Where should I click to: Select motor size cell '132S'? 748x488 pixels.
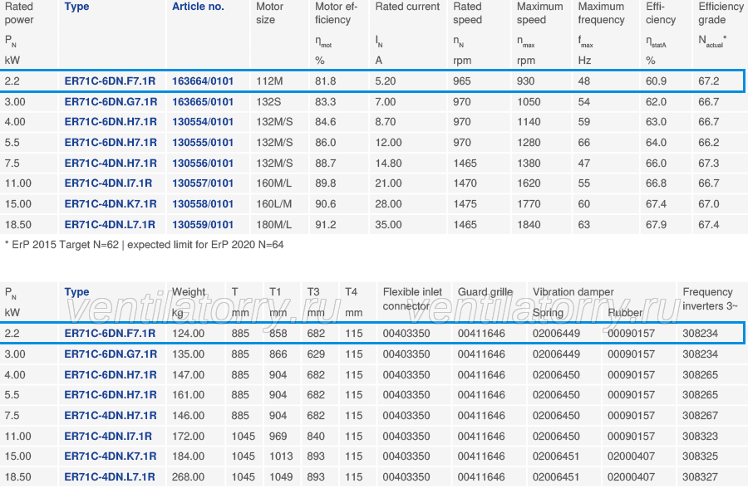click(268, 102)
